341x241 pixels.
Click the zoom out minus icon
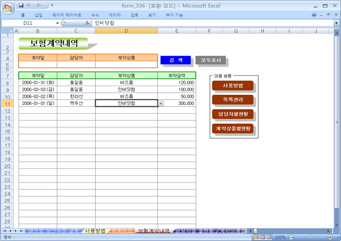pos(290,237)
